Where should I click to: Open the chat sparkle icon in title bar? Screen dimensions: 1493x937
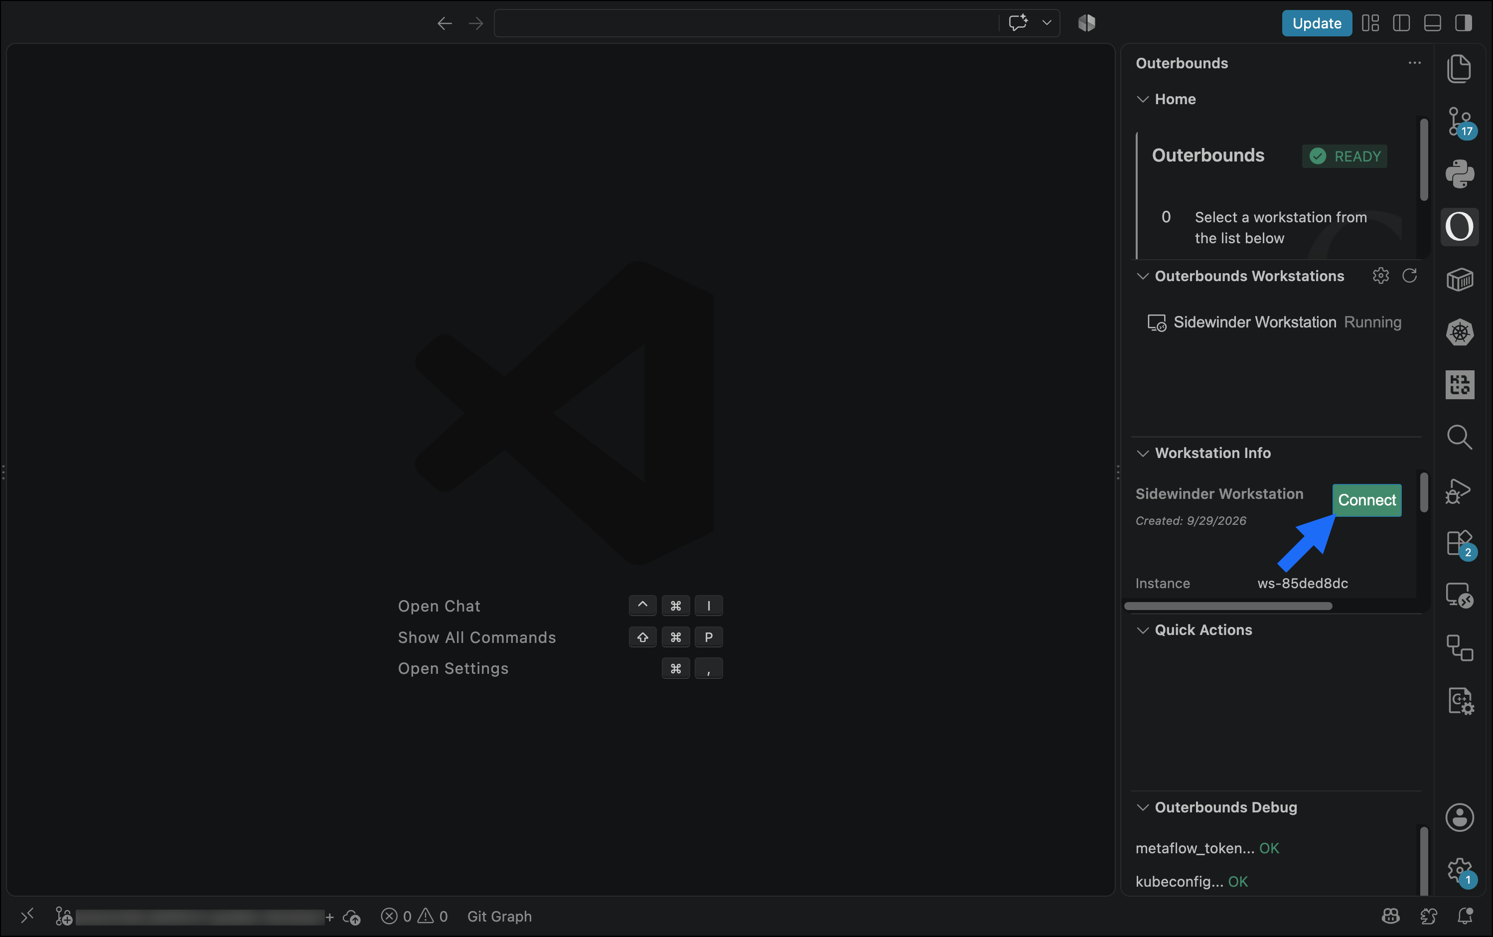tap(1018, 23)
